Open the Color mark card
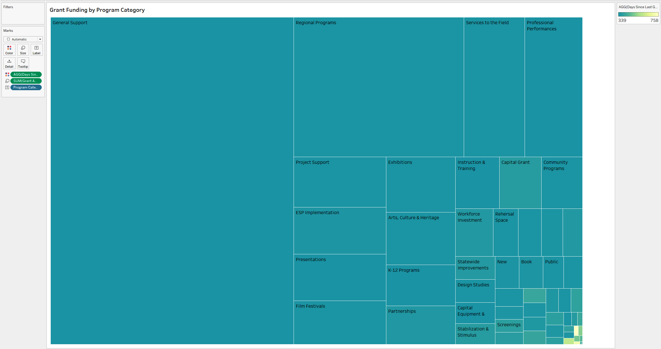The height and width of the screenshot is (349, 661). (x=9, y=50)
